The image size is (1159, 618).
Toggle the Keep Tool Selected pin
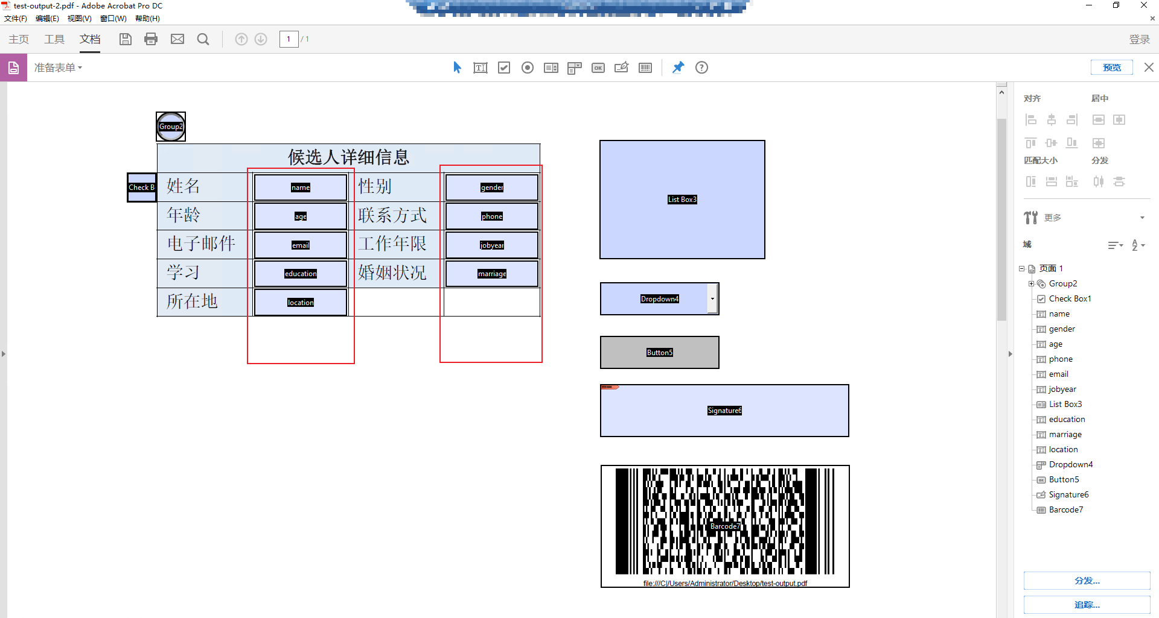point(678,68)
